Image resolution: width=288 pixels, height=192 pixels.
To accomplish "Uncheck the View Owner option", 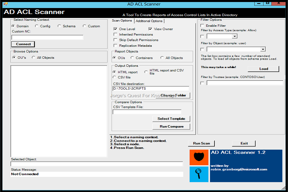I will click(150, 29).
